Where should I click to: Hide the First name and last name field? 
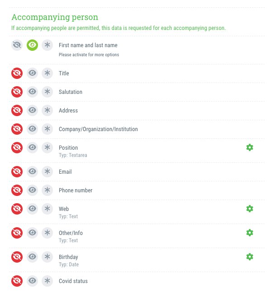tap(17, 45)
